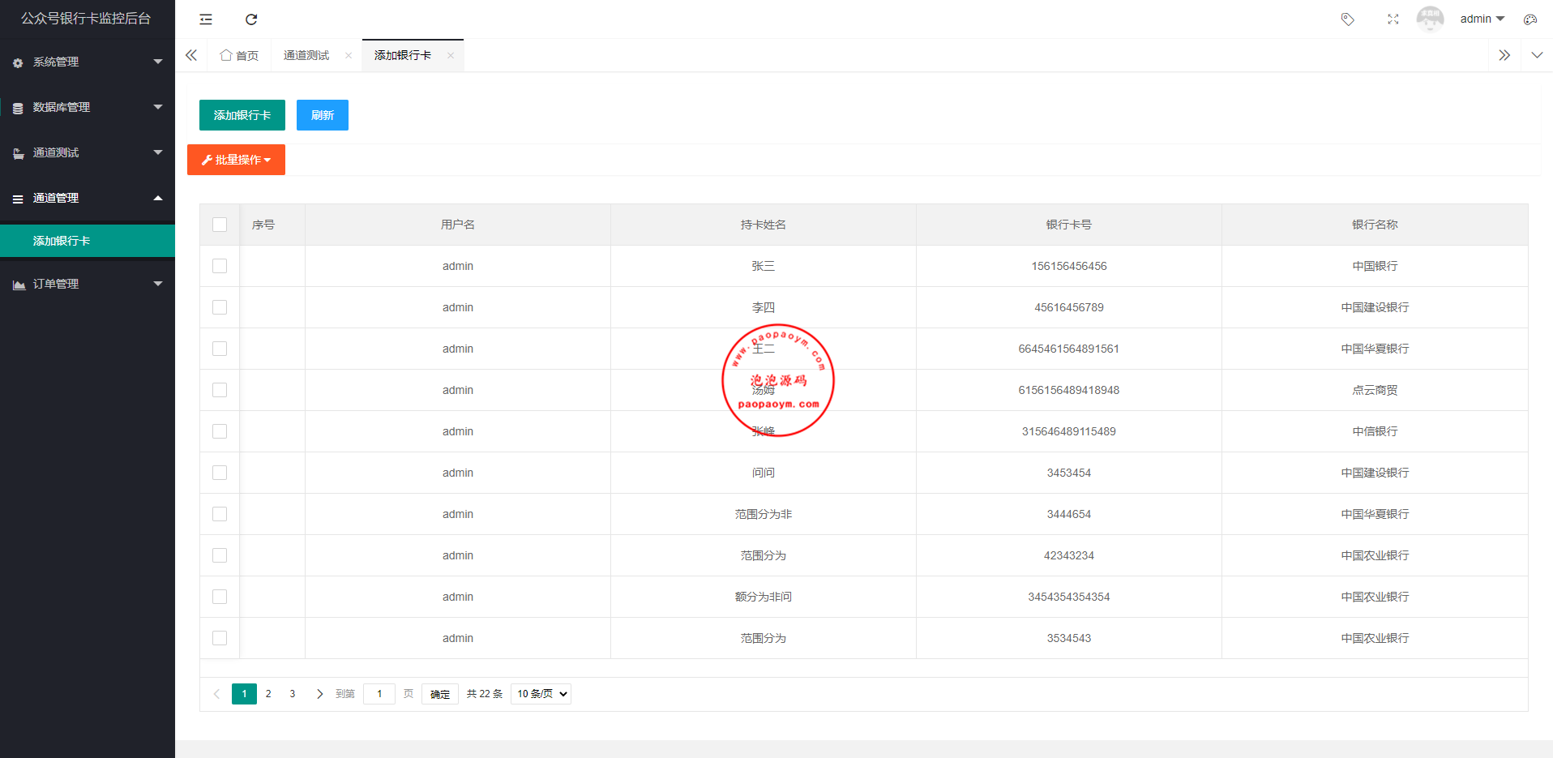Click the page refresh icon in header

pyautogui.click(x=251, y=19)
